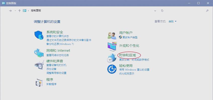
Task: Click the Appearance and Personalization monitor icon
Action: pyautogui.click(x=112, y=46)
